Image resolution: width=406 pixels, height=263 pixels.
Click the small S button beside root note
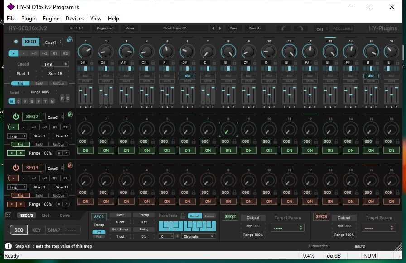click(177, 236)
